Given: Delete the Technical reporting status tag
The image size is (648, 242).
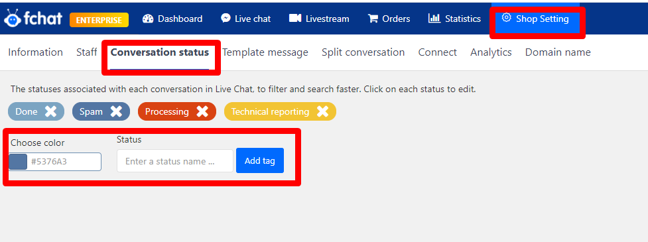Looking at the screenshot, I should point(322,111).
